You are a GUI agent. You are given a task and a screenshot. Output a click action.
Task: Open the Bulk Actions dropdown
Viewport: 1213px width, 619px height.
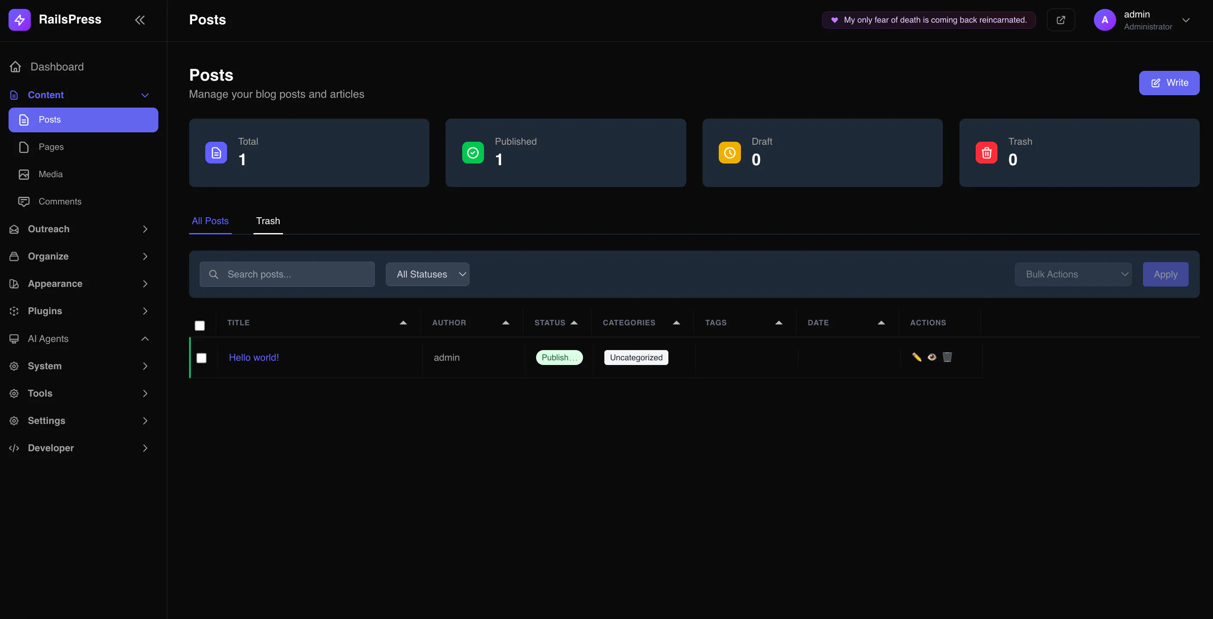point(1073,274)
